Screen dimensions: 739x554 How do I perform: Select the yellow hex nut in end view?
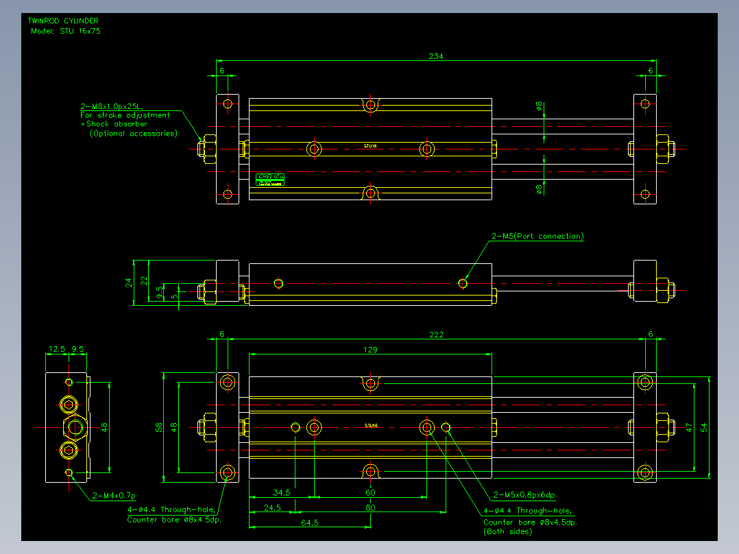point(75,428)
